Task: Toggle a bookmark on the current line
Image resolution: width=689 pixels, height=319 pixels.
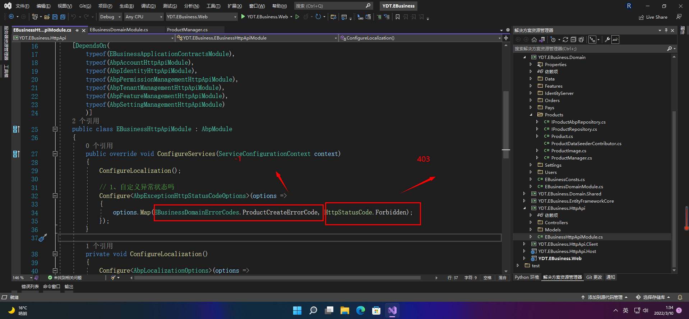Action: 398,17
